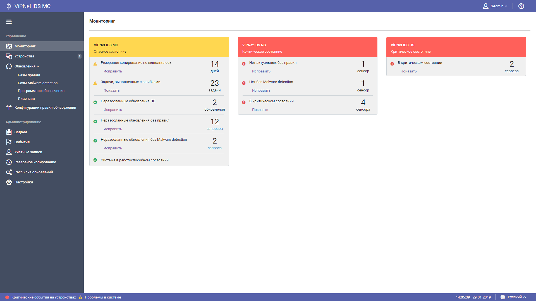Open Задачи via its clipboard icon

(9, 132)
